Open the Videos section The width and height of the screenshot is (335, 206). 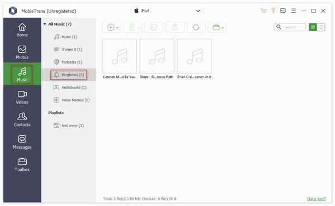click(x=22, y=97)
